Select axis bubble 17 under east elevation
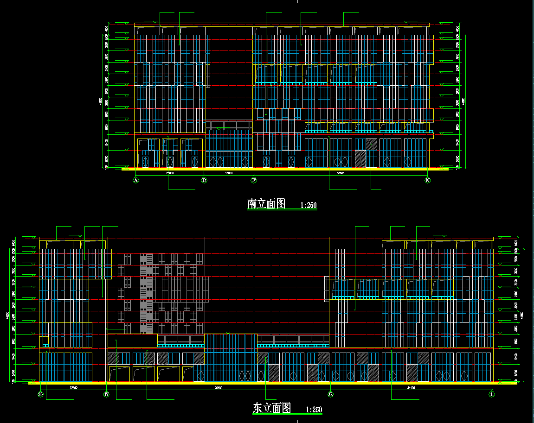This screenshot has height=423, width=534. [x=106, y=395]
